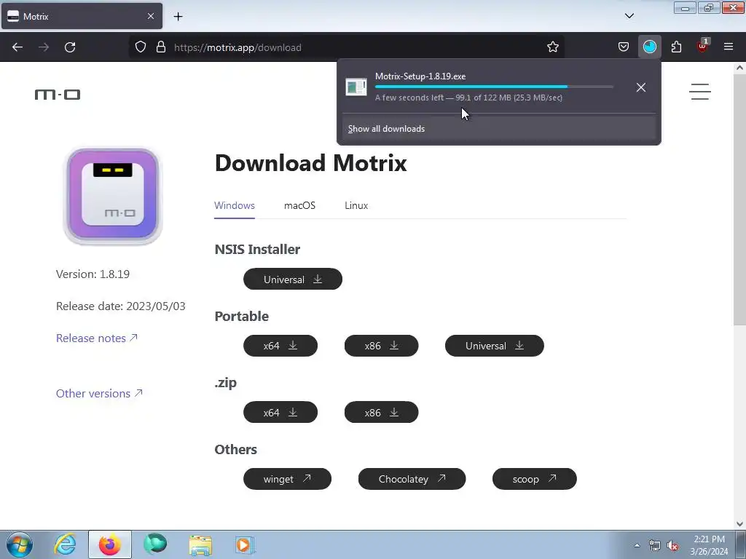Click the large Motrix app icon image
The width and height of the screenshot is (746, 559).
tap(113, 196)
